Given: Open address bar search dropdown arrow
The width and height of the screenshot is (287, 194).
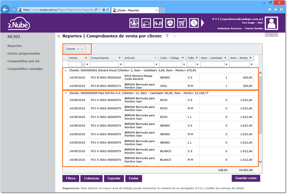Looking at the screenshot, I should coord(100,10).
